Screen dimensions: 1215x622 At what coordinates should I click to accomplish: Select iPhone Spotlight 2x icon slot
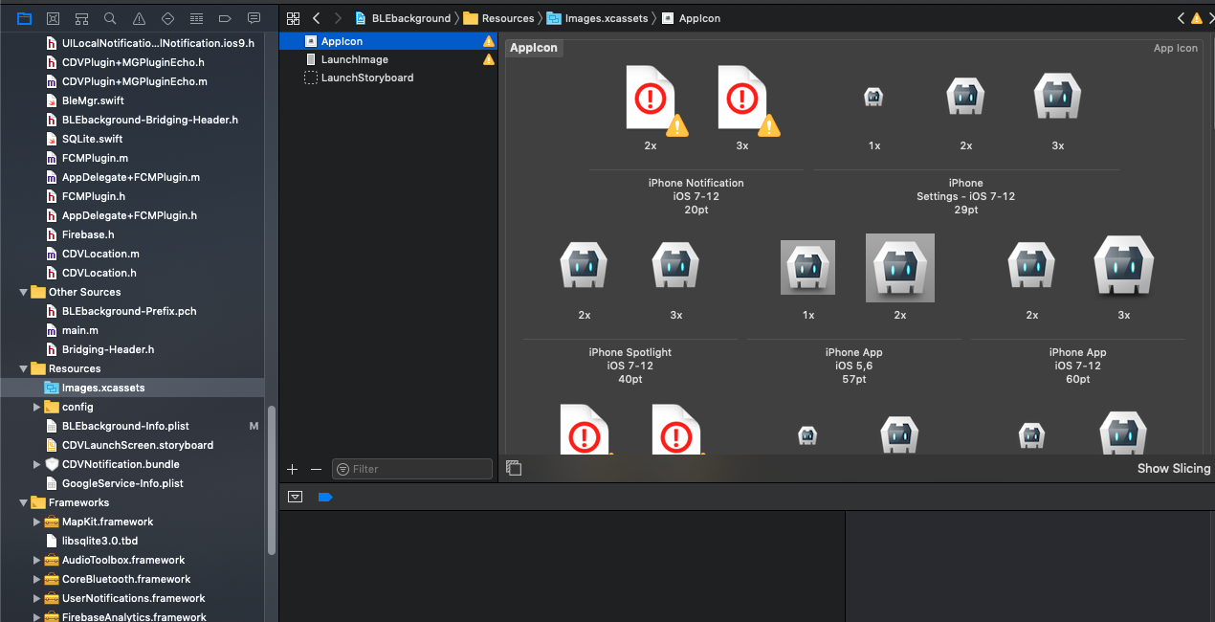[x=584, y=266]
